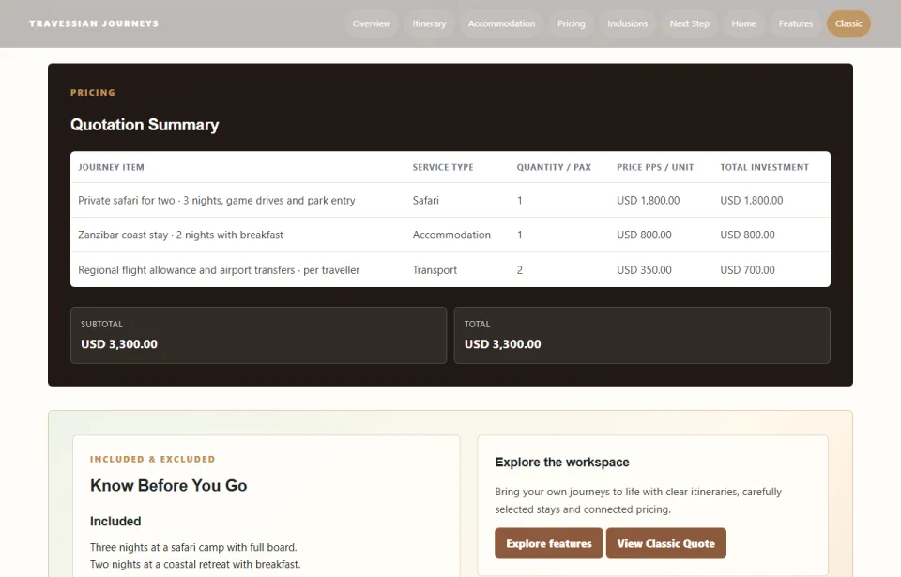Go to the Itinerary section
This screenshot has width=901, height=577.
pos(429,23)
